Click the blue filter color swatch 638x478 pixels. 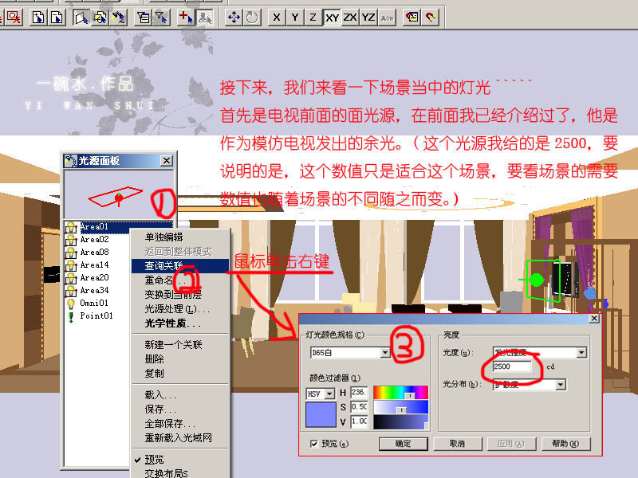(321, 414)
